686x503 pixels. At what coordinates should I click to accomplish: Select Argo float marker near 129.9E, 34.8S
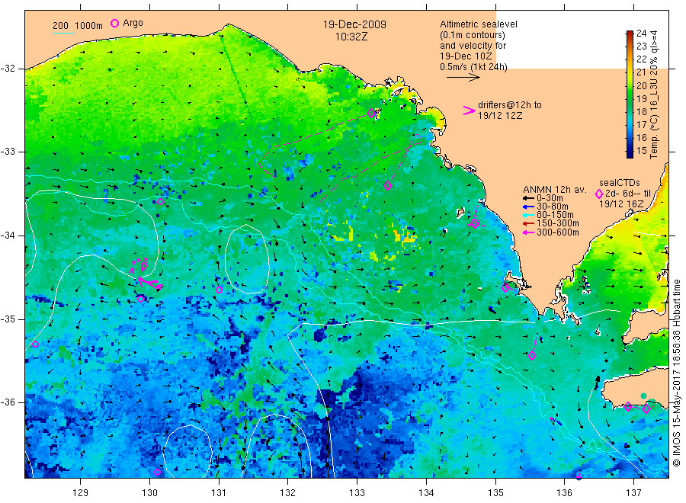[x=140, y=300]
